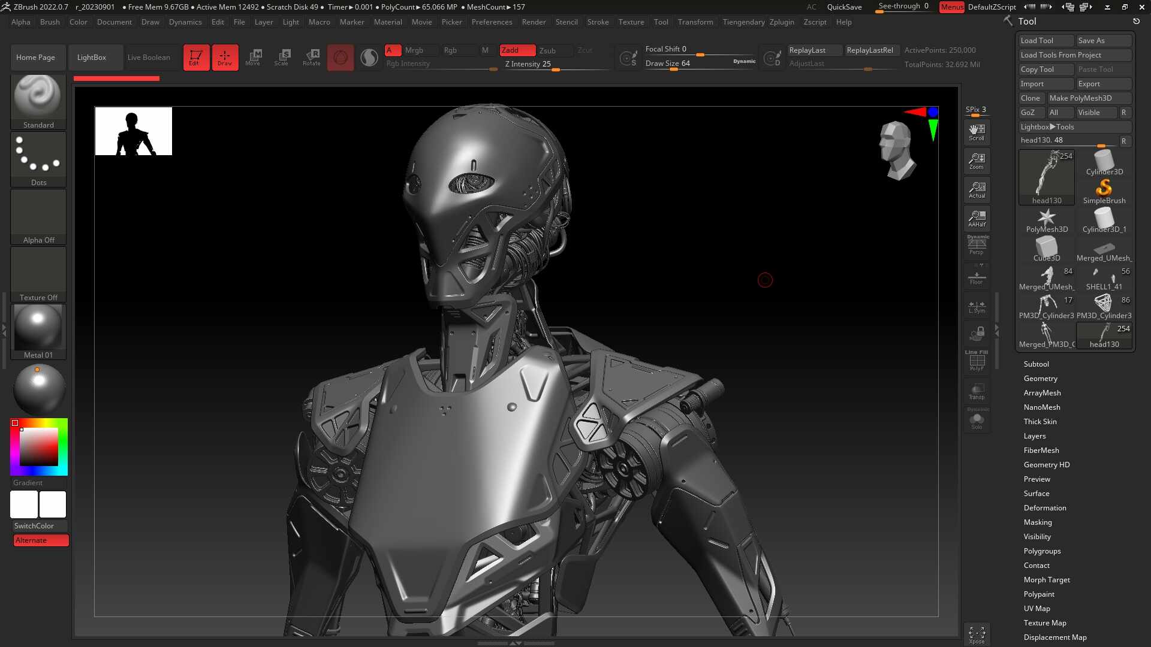
Task: Adjust the Draw Size slider
Action: 700,64
